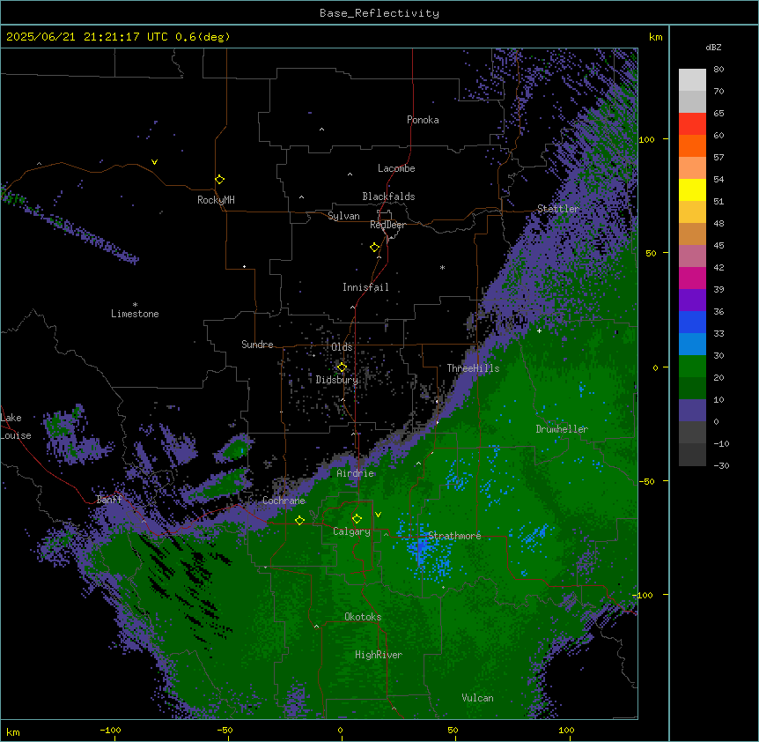Select the Calgary city label
759x742 pixels.
tap(351, 531)
